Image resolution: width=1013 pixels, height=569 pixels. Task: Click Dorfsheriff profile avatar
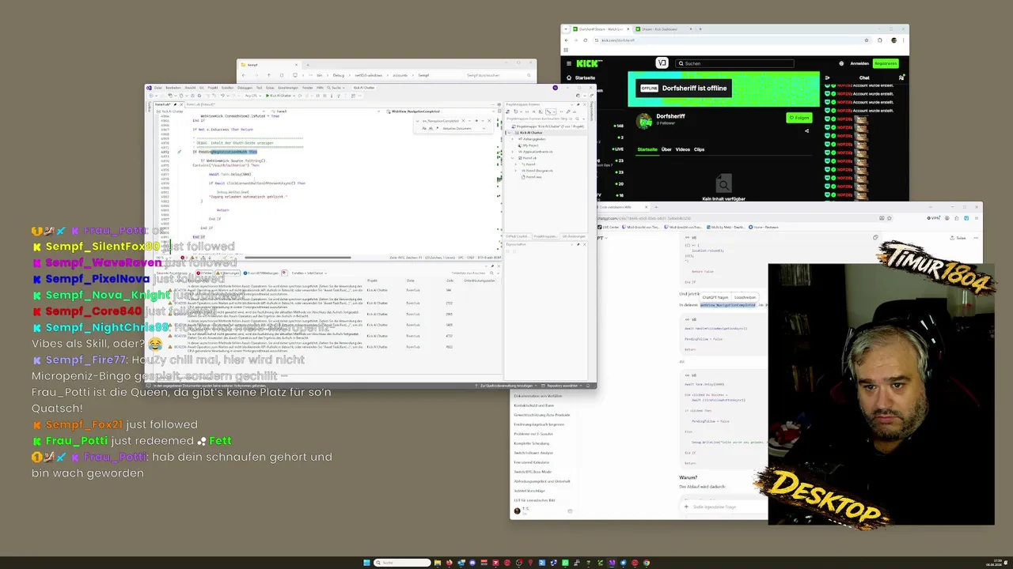pyautogui.click(x=644, y=121)
